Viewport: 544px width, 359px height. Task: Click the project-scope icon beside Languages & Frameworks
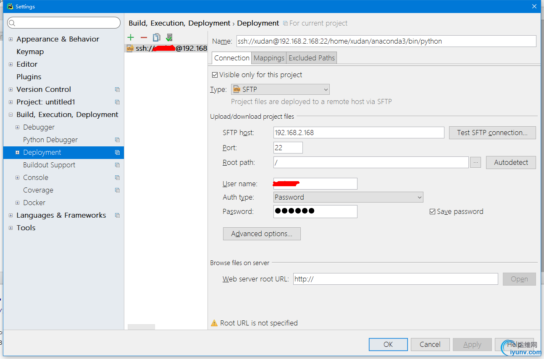[x=117, y=215]
